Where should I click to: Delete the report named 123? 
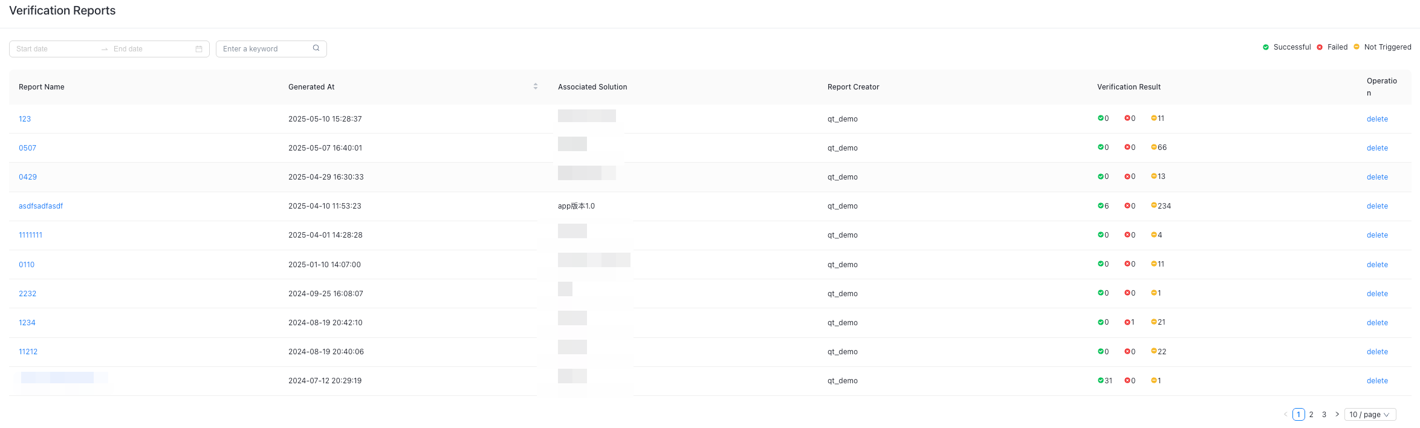tap(1377, 119)
